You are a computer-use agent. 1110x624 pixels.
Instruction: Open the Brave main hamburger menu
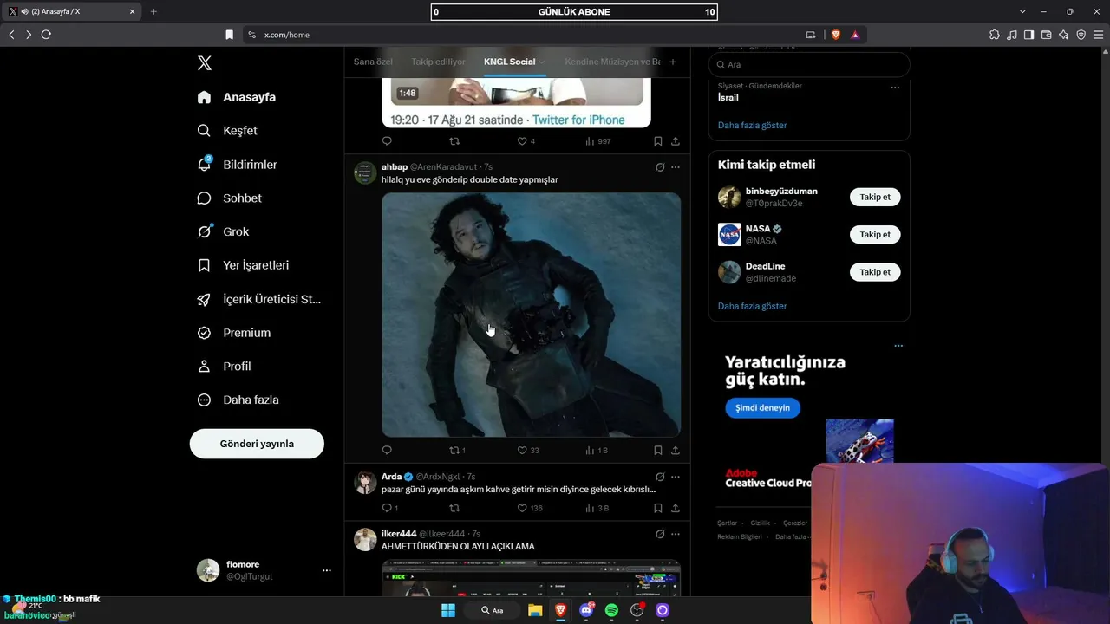pos(1099,35)
